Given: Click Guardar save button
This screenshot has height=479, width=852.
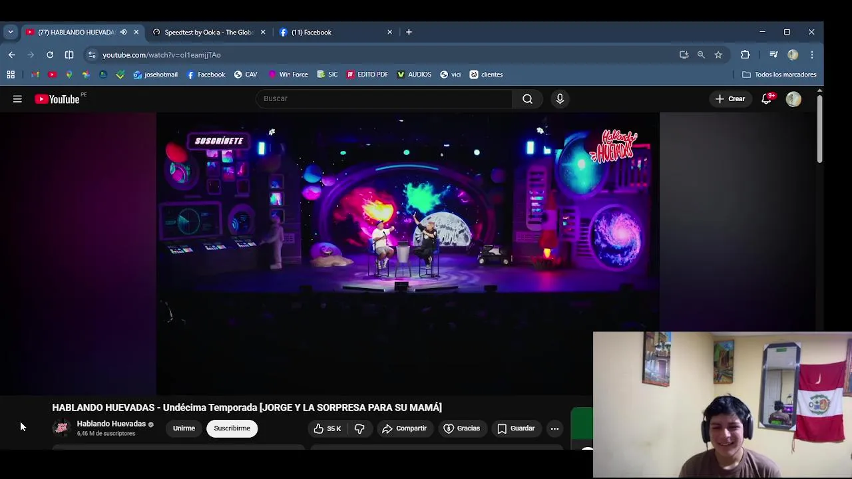Looking at the screenshot, I should coord(516,428).
